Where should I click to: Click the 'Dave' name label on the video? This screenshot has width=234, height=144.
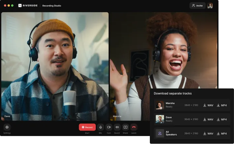click(x=7, y=116)
